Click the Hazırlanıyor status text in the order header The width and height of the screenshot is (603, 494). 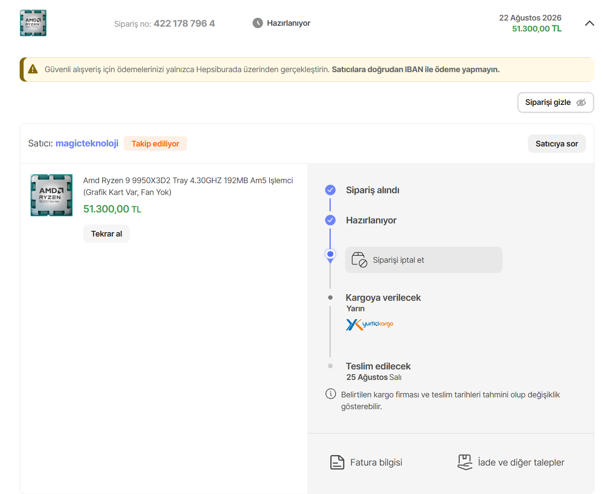[x=288, y=23]
